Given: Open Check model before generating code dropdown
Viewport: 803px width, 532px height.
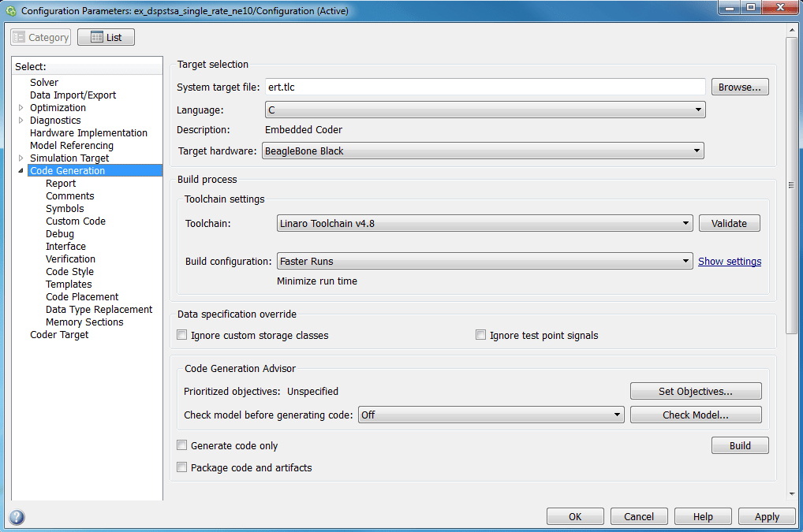Looking at the screenshot, I should 491,415.
